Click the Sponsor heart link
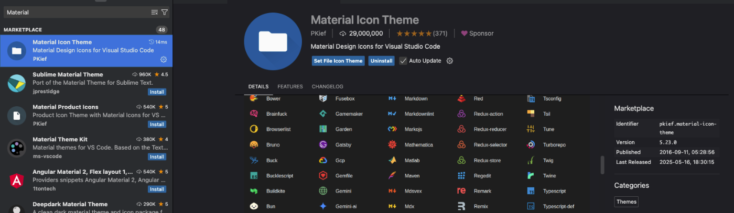734x213 pixels. pos(477,33)
